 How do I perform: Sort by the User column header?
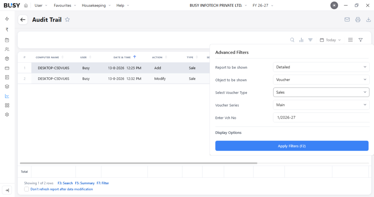point(86,57)
